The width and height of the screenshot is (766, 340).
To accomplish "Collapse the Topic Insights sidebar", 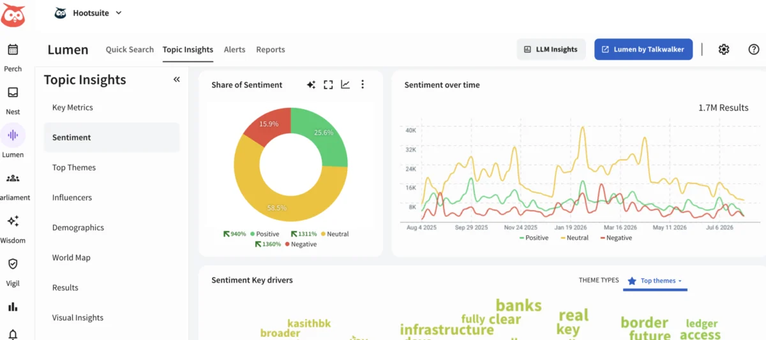I will tap(177, 80).
